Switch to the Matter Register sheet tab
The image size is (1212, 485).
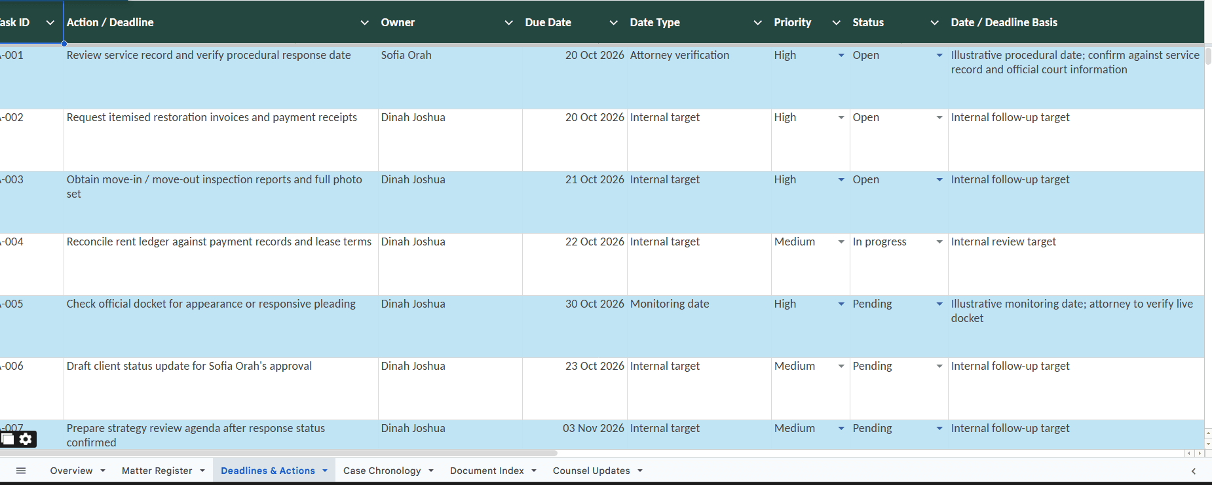click(x=157, y=471)
